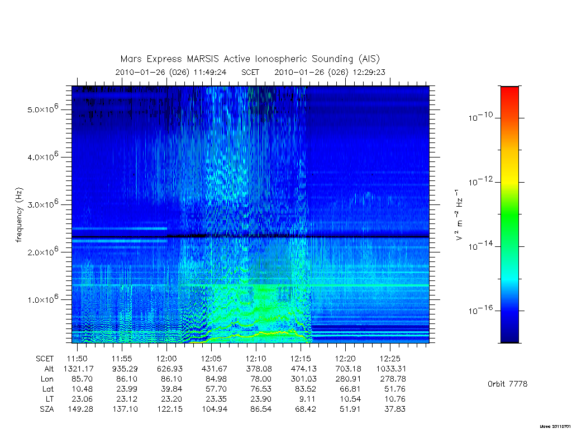Click the SZA value '68.42'
The height and width of the screenshot is (429, 572).
(x=306, y=409)
